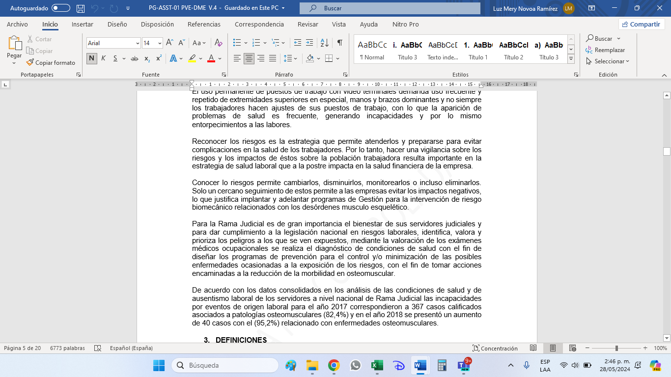Switch to the Nitro Pro tab

click(406, 24)
